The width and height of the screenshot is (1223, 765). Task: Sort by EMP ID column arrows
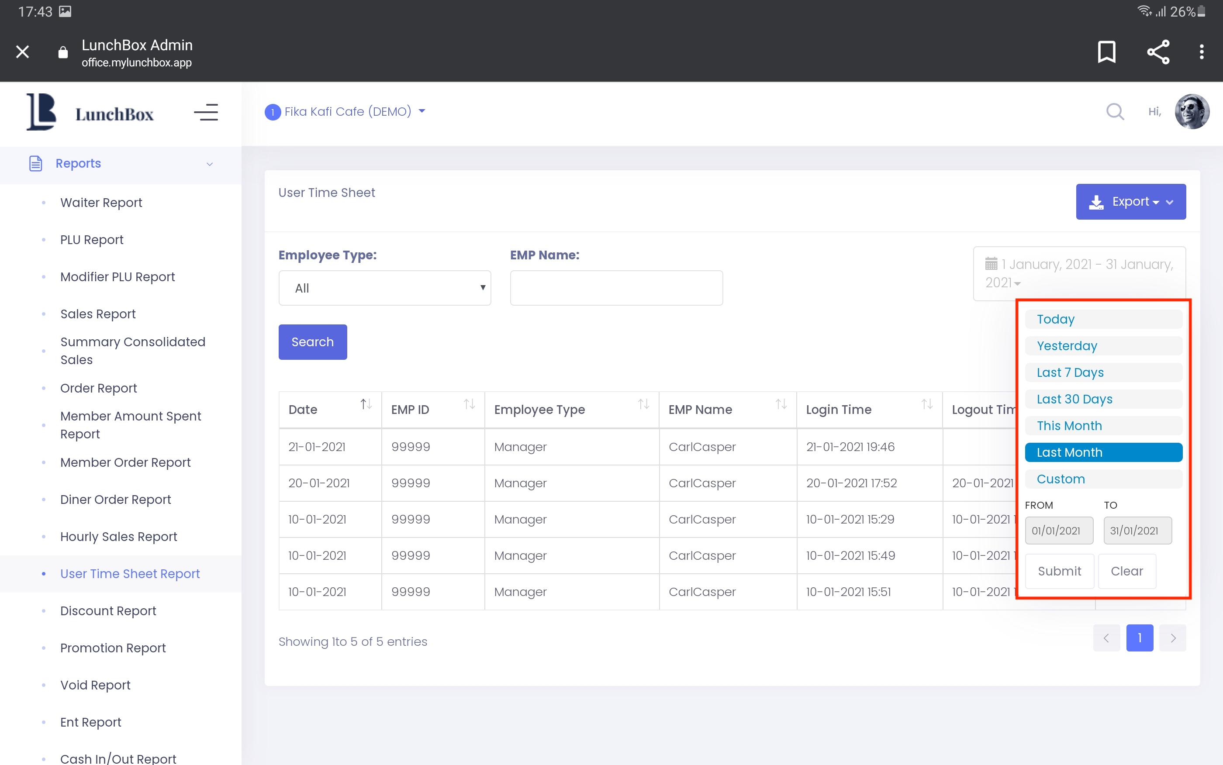(x=469, y=404)
